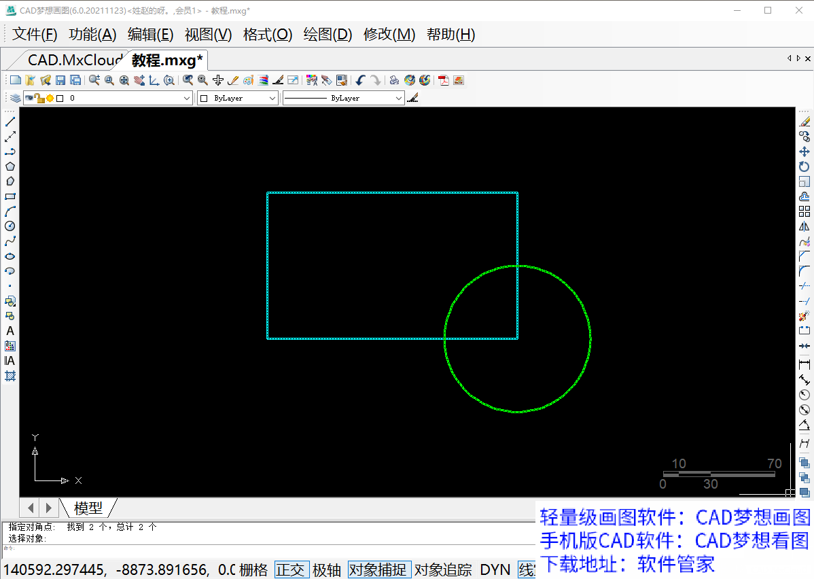The image size is (814, 579).
Task: Switch to the CAD.MxCloud tab
Action: tap(74, 60)
